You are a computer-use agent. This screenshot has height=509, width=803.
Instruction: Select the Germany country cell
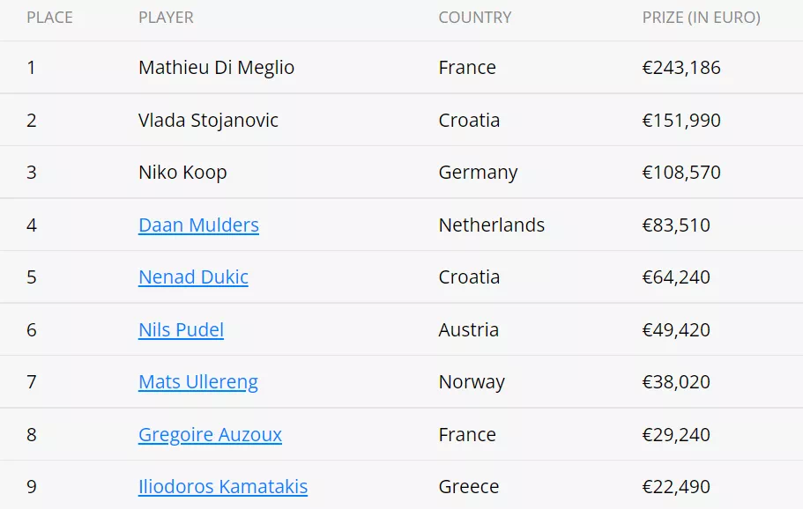click(x=478, y=173)
